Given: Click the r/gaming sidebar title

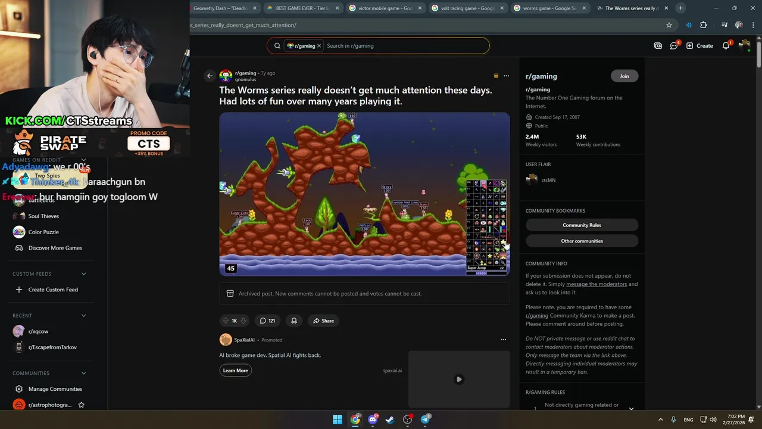Looking at the screenshot, I should pyautogui.click(x=541, y=76).
